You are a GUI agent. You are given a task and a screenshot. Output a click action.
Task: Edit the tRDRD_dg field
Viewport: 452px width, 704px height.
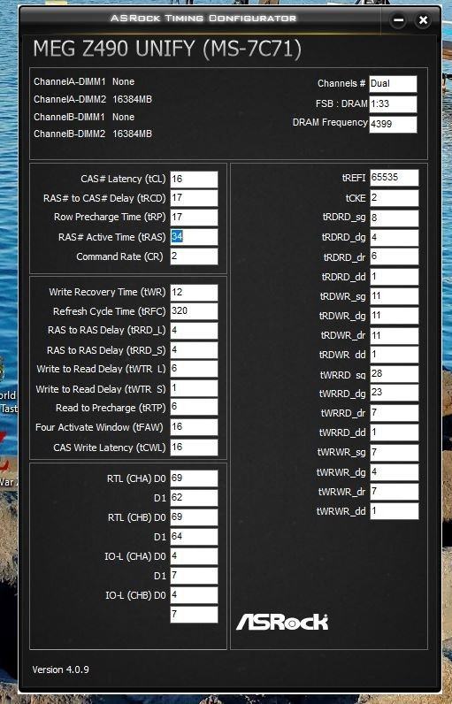tap(395, 238)
